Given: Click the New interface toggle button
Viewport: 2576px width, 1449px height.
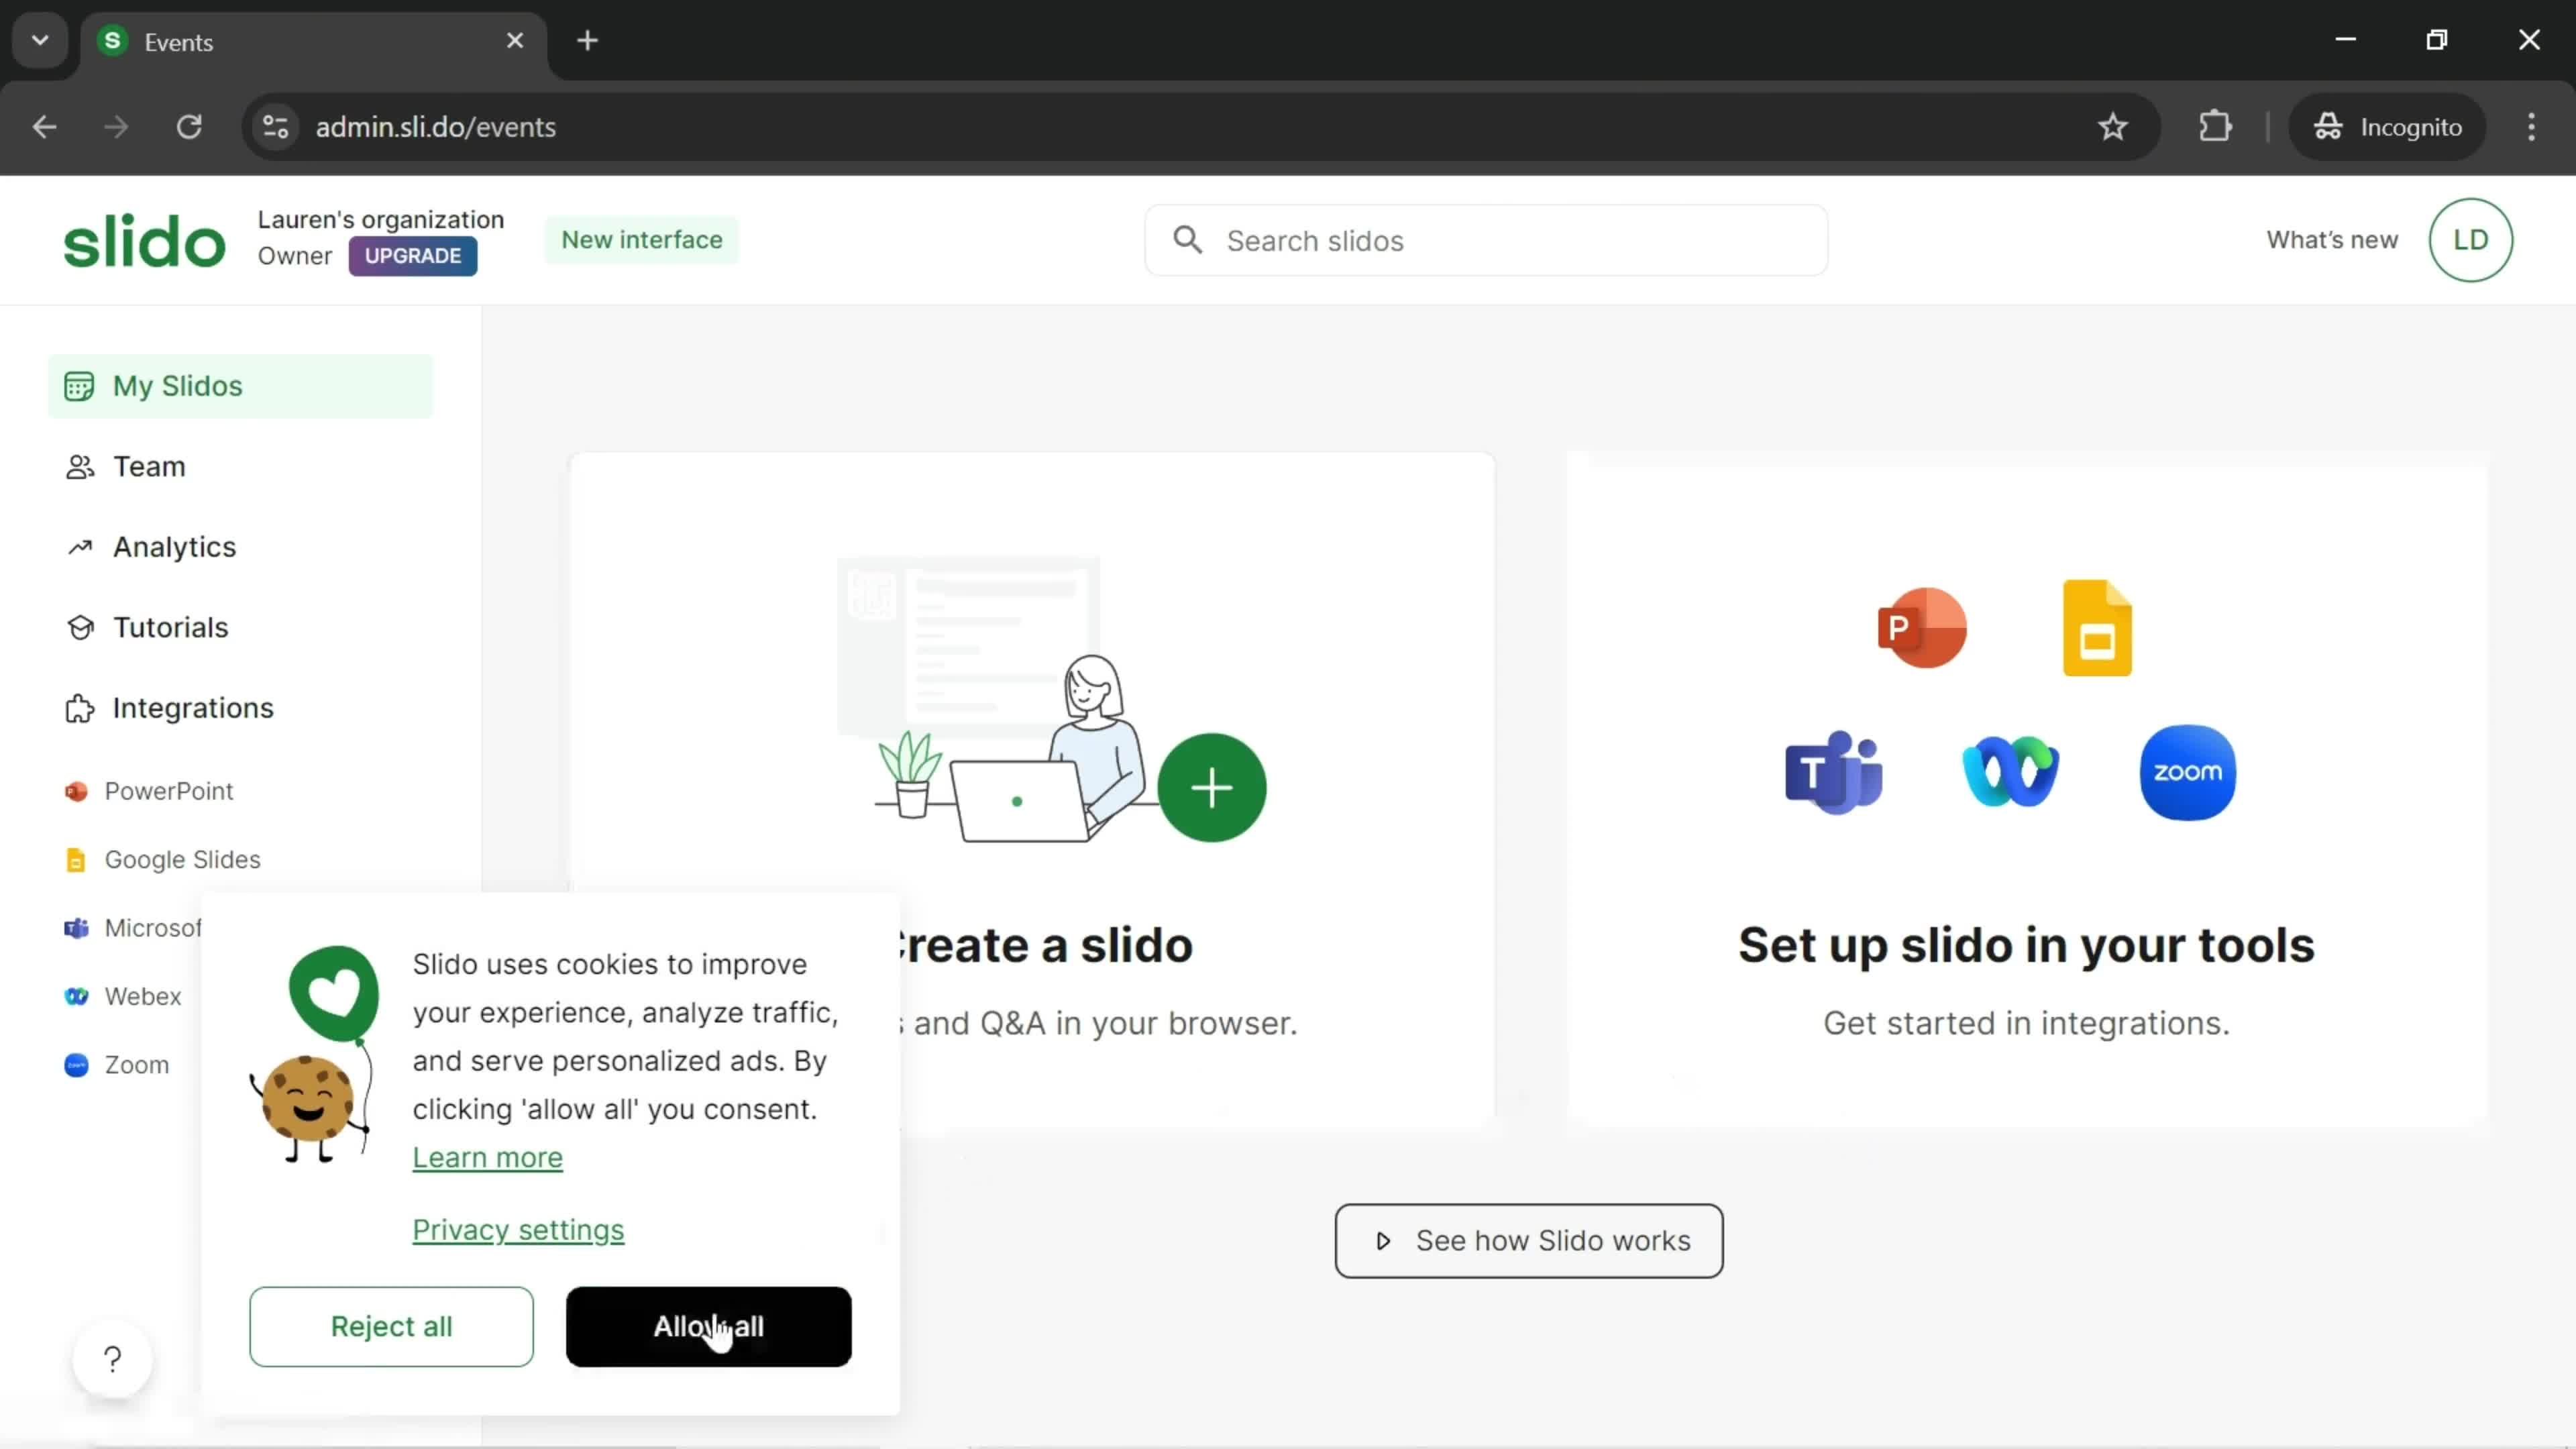Looking at the screenshot, I should [x=642, y=239].
